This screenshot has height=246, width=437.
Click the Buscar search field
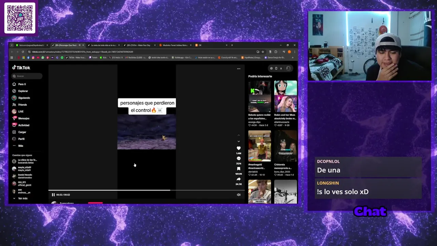pos(27,76)
